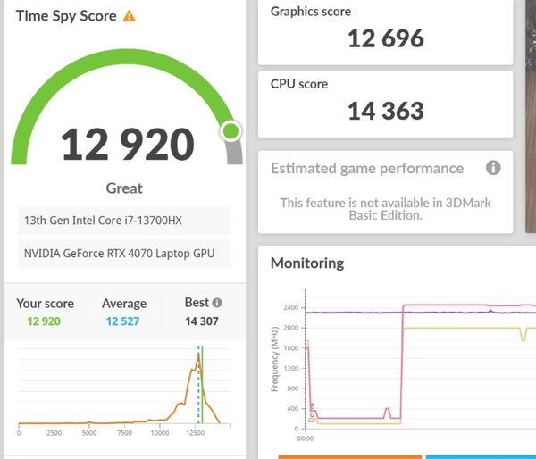The height and width of the screenshot is (459, 536).
Task: Click the green Your score value 12 920
Action: coord(44,321)
